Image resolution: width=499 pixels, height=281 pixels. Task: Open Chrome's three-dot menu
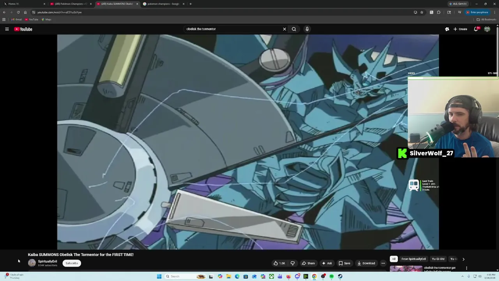click(x=495, y=12)
